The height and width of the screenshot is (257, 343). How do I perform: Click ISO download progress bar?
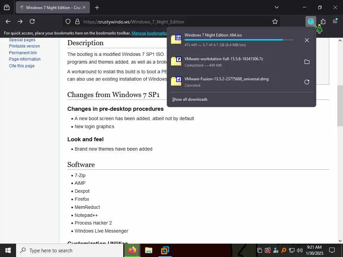point(239,40)
